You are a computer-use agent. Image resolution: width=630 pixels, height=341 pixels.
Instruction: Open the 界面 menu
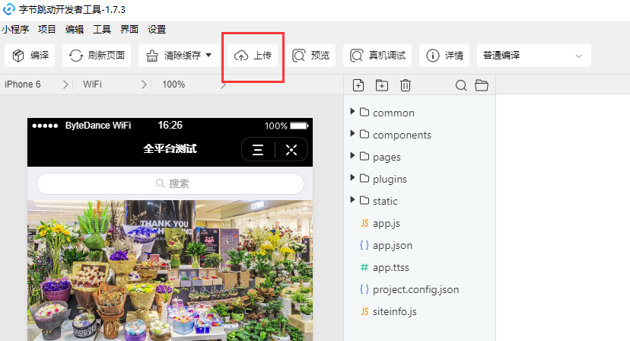click(129, 30)
